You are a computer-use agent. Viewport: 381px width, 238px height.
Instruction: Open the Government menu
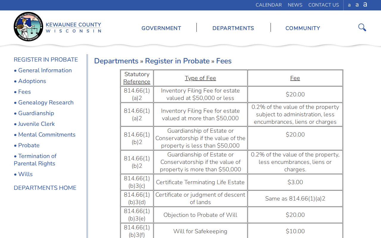[161, 28]
